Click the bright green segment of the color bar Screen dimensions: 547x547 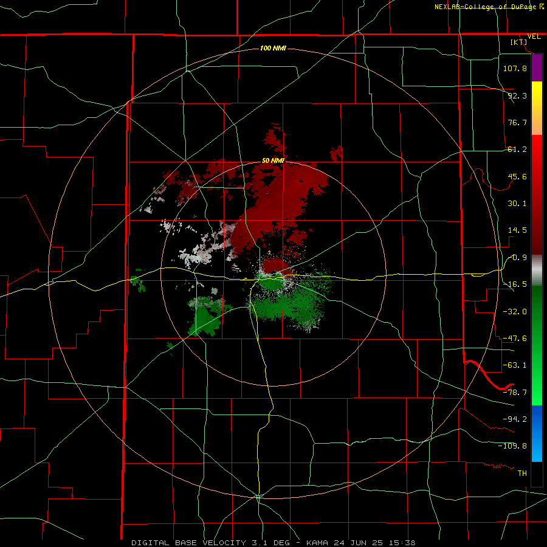[537, 345]
